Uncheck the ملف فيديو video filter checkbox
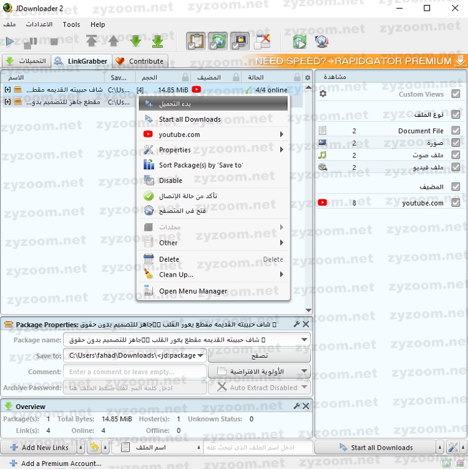The height and width of the screenshot is (469, 468). point(456,167)
